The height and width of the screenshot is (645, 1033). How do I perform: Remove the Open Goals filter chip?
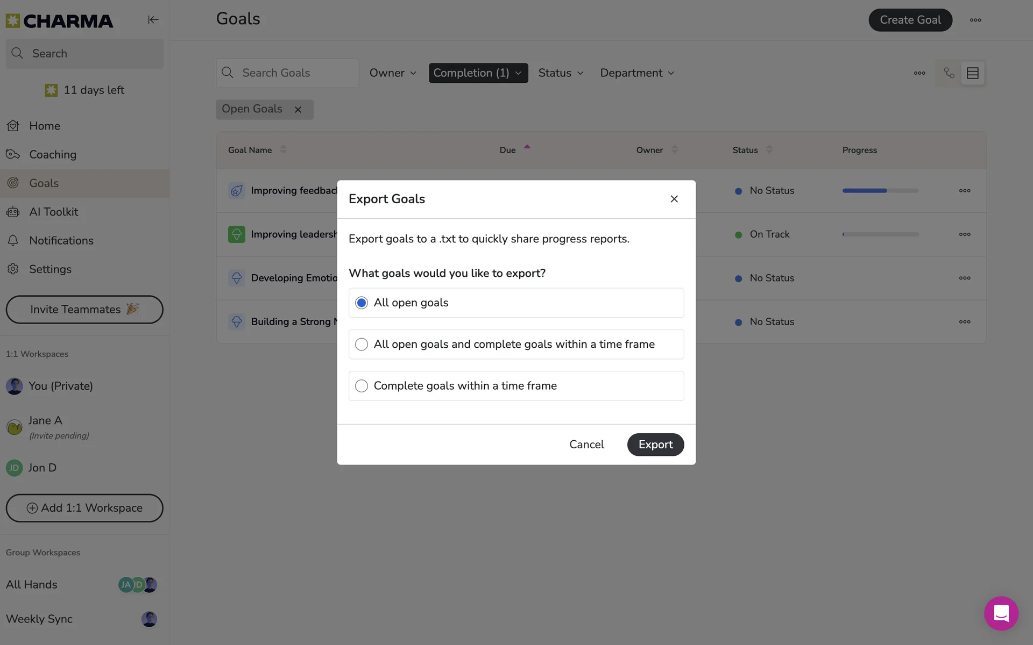298,110
